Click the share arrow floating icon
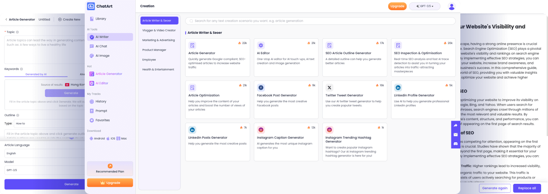The width and height of the screenshot is (548, 194). [x=455, y=126]
